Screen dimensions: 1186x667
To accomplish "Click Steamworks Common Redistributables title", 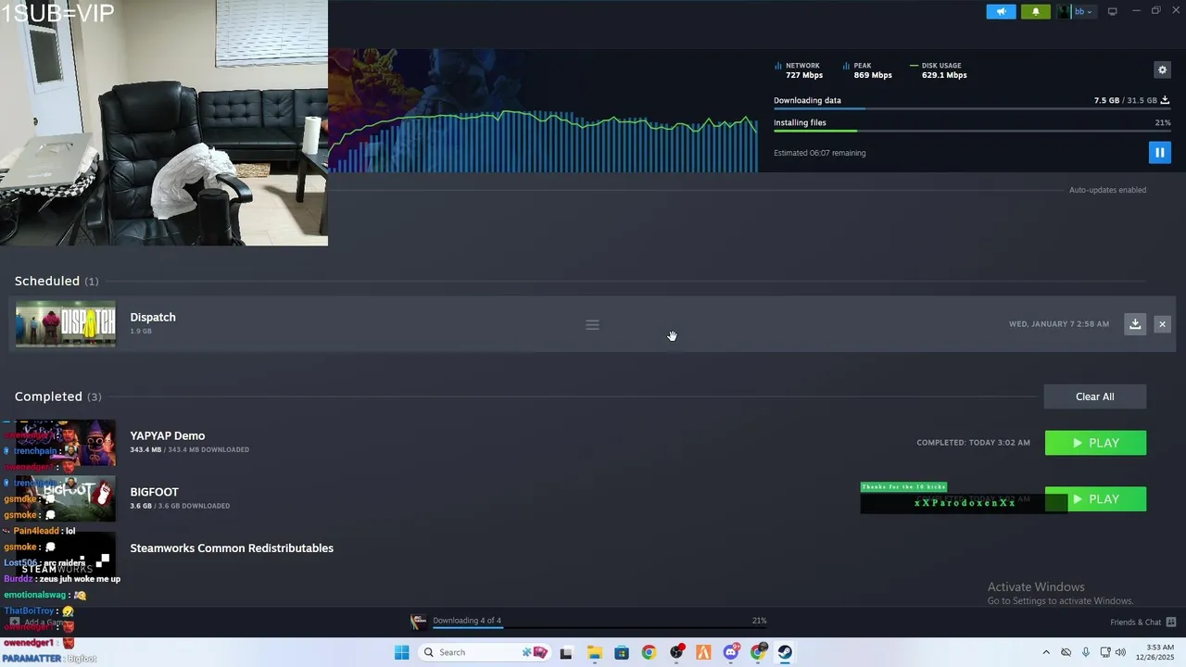I will point(232,548).
